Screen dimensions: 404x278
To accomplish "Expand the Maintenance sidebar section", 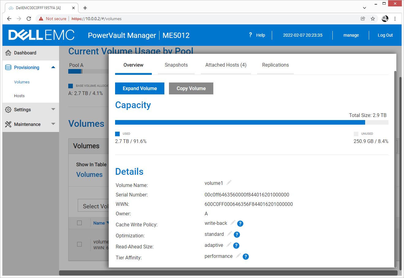I will [x=53, y=124].
